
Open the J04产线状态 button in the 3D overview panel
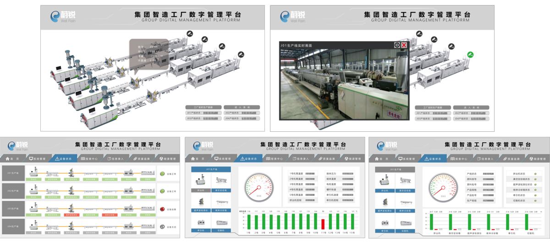point(242,118)
